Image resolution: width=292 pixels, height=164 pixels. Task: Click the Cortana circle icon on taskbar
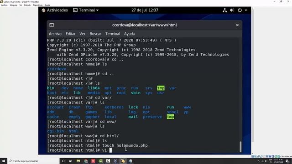tap(63, 161)
